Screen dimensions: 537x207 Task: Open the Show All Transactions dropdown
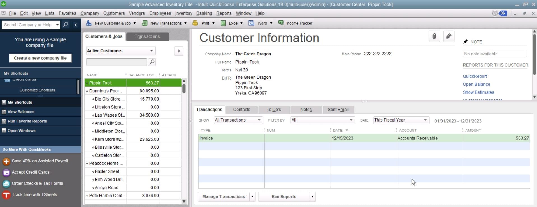point(238,120)
